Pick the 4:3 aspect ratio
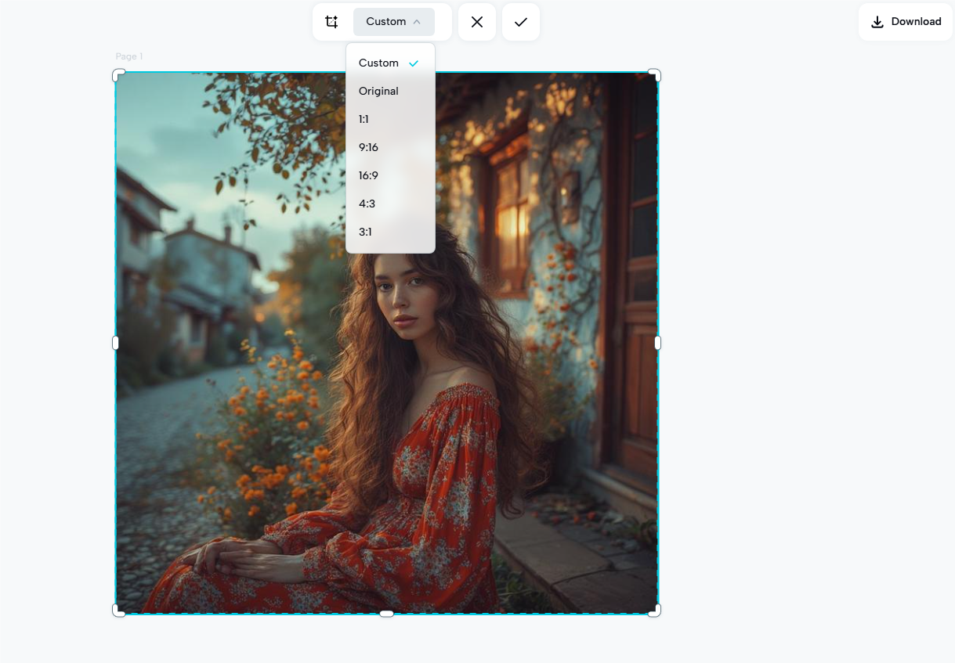This screenshot has width=955, height=663. [367, 204]
